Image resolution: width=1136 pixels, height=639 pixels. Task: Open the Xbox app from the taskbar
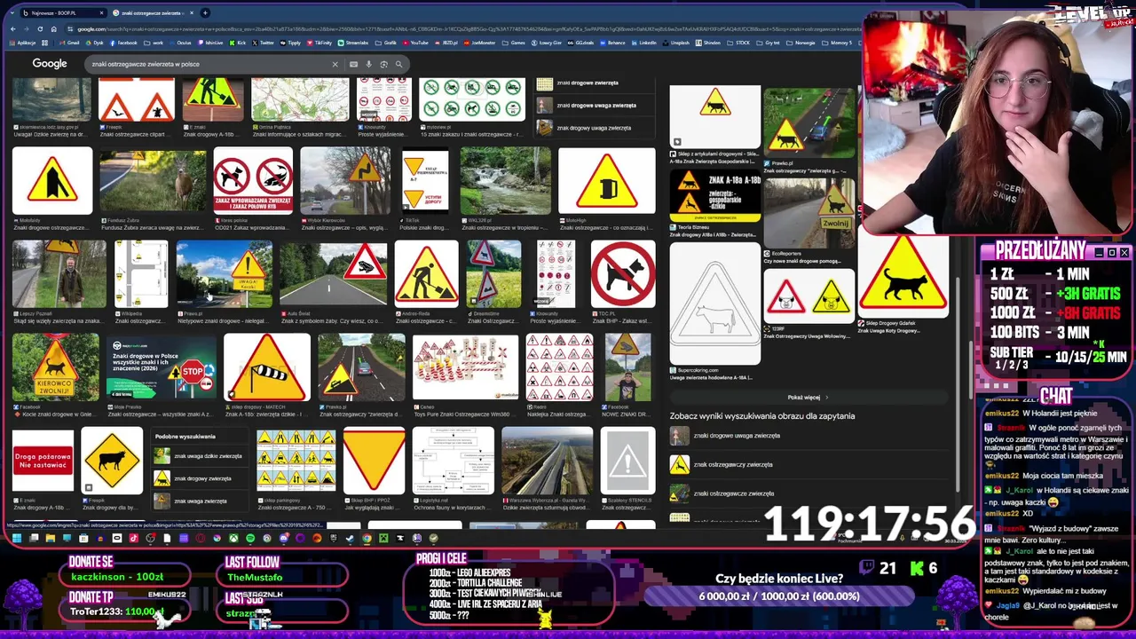click(x=233, y=538)
